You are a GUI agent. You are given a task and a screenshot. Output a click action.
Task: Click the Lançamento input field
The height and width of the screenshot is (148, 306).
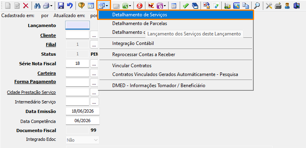coord(77,25)
